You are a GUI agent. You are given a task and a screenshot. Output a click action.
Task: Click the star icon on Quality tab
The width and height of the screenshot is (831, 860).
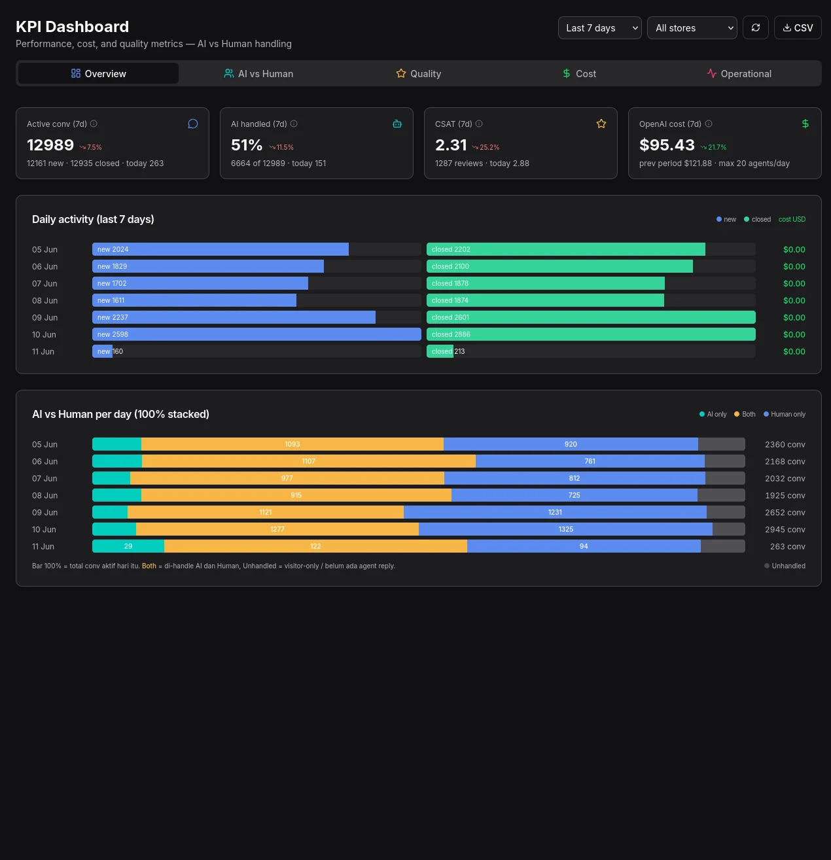pyautogui.click(x=401, y=73)
